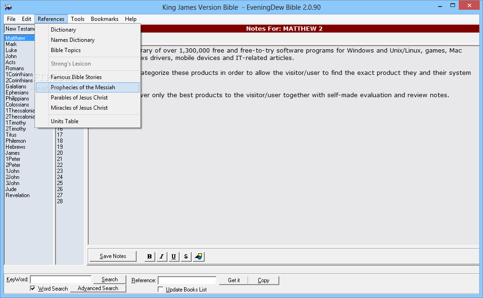Select the book Luke
Screen dimensions: 483x298
tap(11, 50)
